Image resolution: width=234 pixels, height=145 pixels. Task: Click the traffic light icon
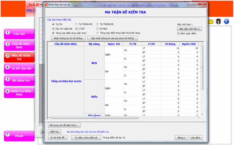click(218, 21)
